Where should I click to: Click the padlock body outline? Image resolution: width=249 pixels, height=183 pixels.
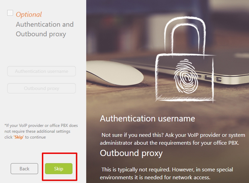[185, 78]
